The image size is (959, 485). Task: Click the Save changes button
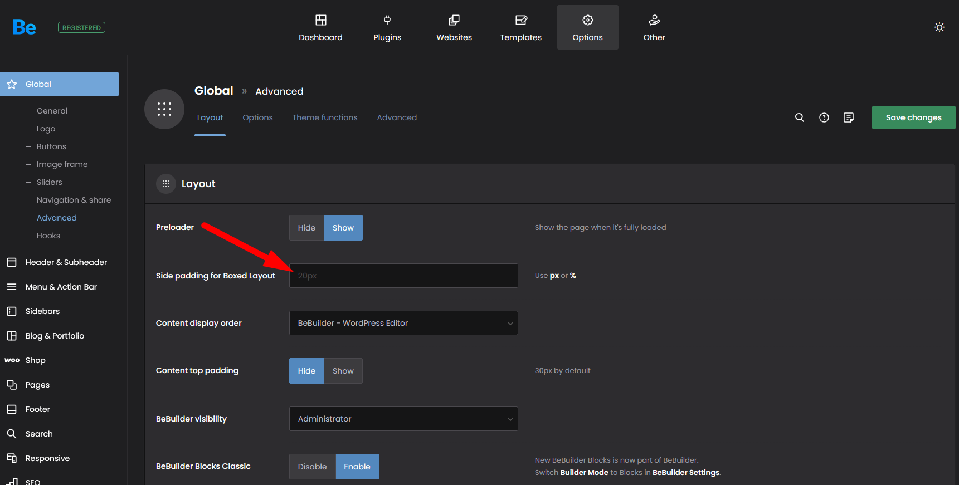coord(913,117)
